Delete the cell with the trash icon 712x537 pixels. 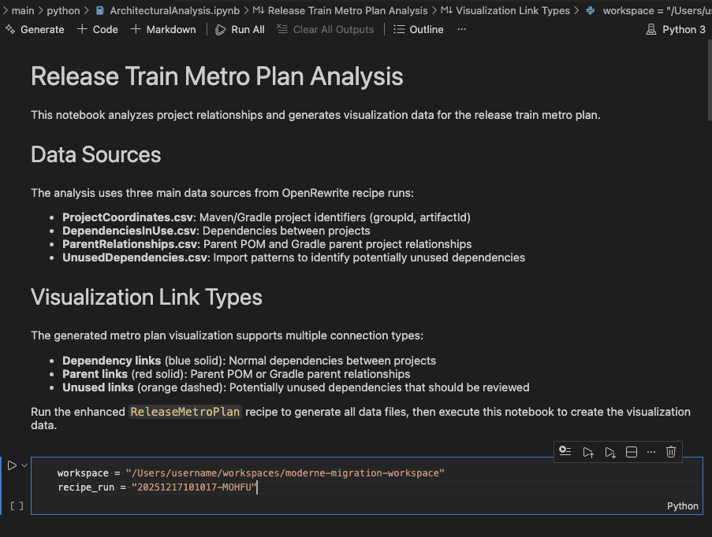click(671, 451)
